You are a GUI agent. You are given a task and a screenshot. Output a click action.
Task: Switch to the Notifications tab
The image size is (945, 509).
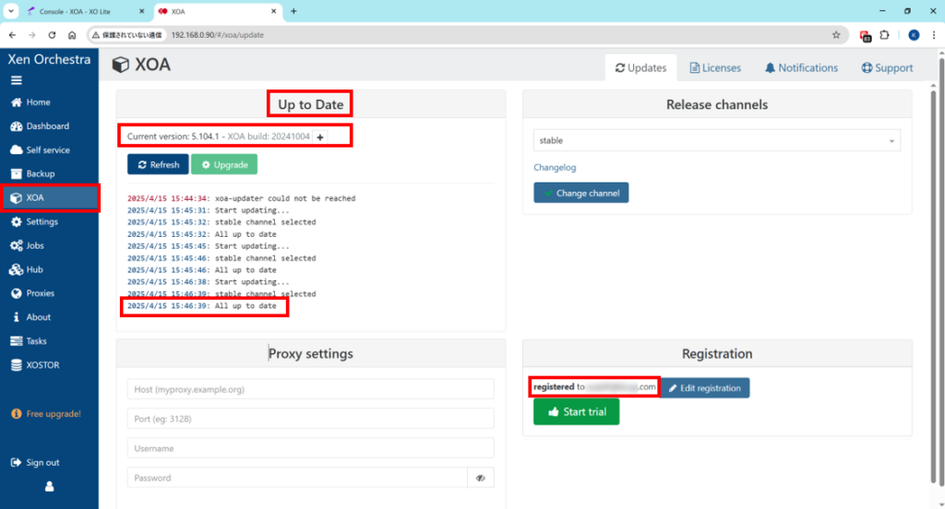801,68
